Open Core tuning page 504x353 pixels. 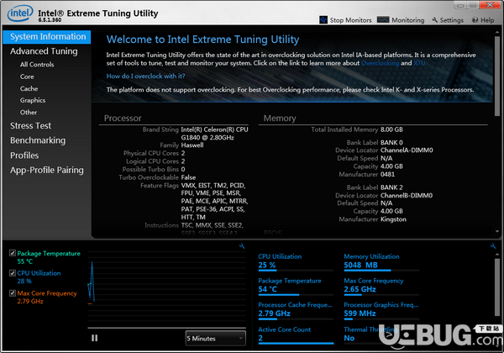coord(27,76)
